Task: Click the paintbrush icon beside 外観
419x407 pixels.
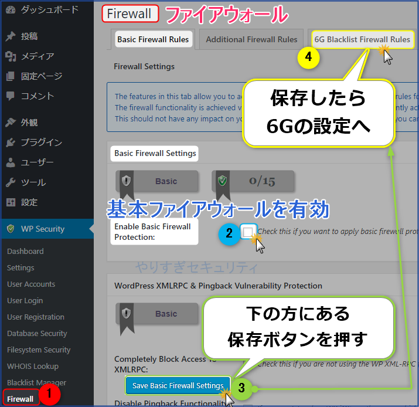Action: tap(11, 123)
